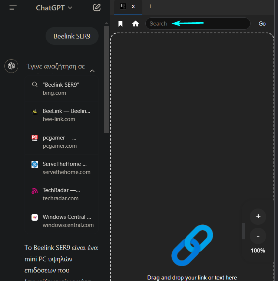
Task: Click the scroll-up arrow above the chat scrollbar
Action: (x=106, y=23)
